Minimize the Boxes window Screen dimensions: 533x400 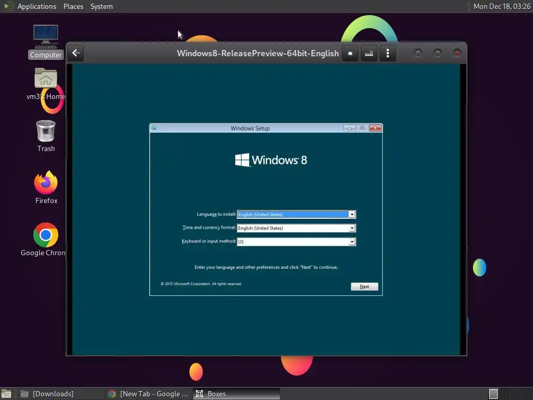point(418,53)
